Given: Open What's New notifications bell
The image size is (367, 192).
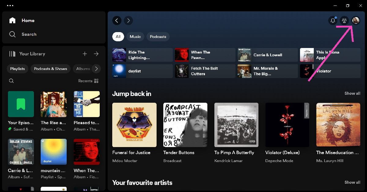Looking at the screenshot, I should click(333, 20).
